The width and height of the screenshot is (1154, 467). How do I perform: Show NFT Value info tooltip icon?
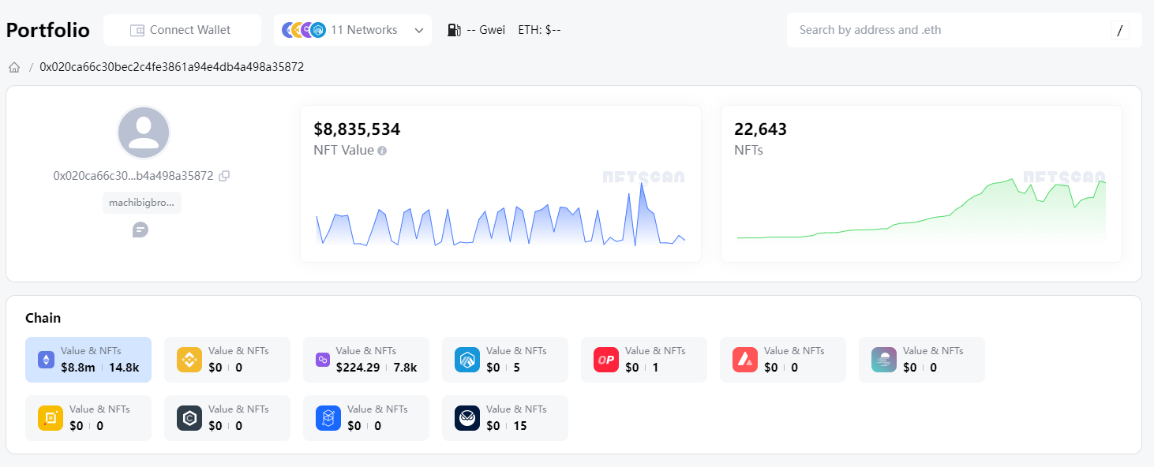[x=382, y=151]
